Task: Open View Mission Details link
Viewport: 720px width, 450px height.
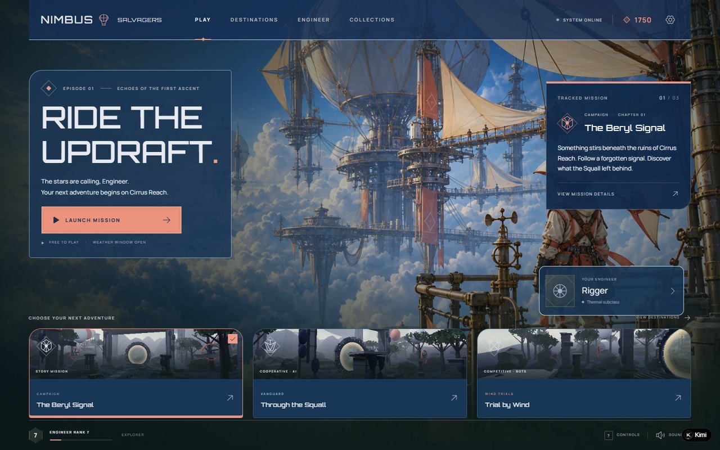Action: [x=618, y=194]
